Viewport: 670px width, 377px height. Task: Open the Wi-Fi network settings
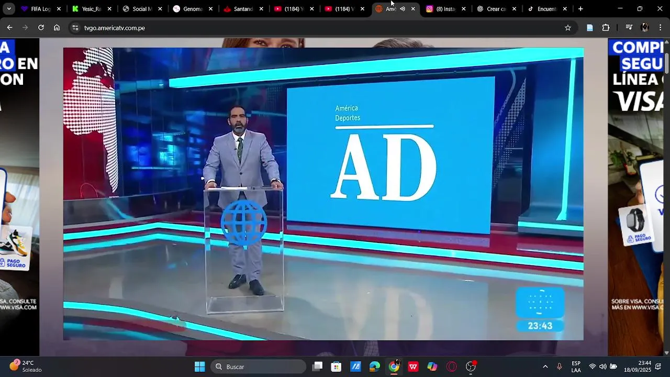[x=593, y=367]
